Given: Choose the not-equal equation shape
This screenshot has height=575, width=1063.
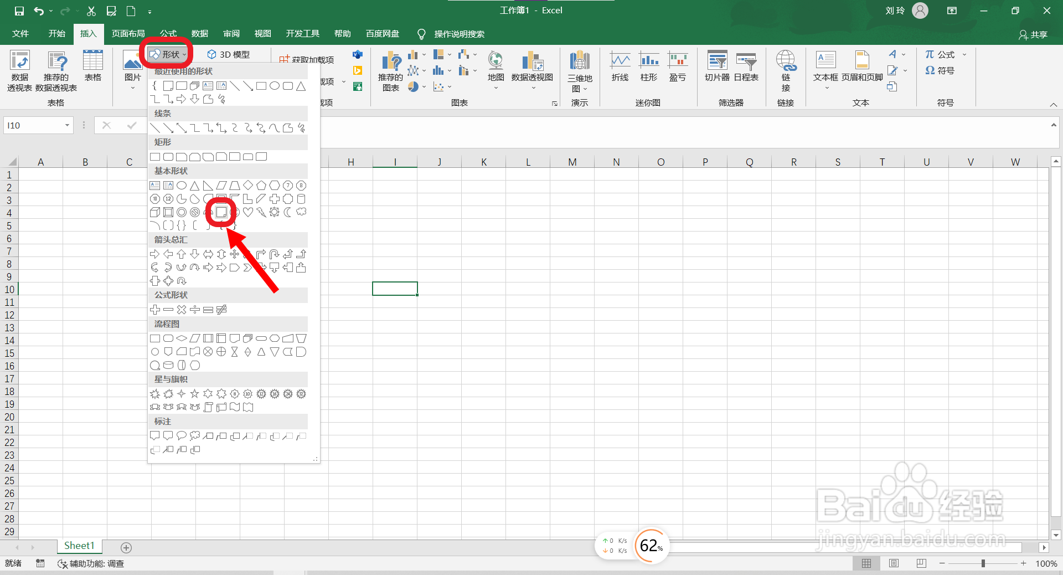Looking at the screenshot, I should 221,310.
